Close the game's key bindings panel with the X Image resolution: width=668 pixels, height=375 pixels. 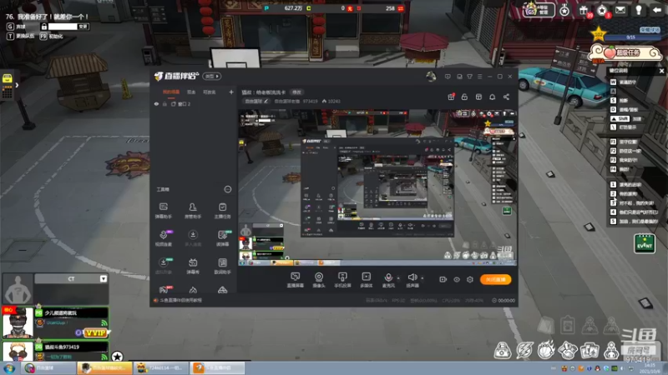coord(661,71)
